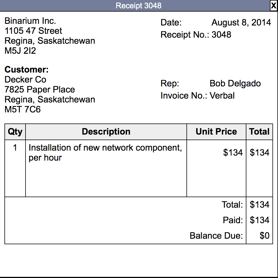278x278 pixels.
Task: Click the address 7825 Paper Place
Action: click(x=40, y=89)
